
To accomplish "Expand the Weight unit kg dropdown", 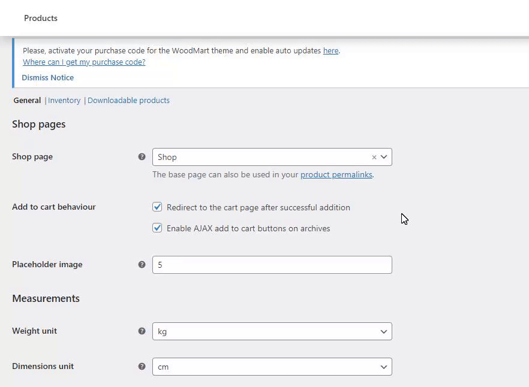I will [272, 331].
